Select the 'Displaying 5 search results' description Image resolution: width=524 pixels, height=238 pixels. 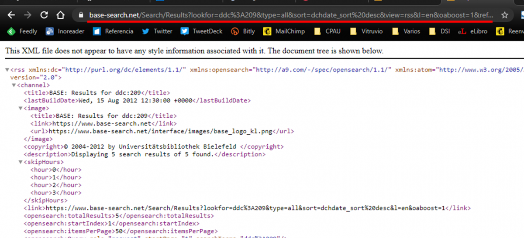point(144,154)
